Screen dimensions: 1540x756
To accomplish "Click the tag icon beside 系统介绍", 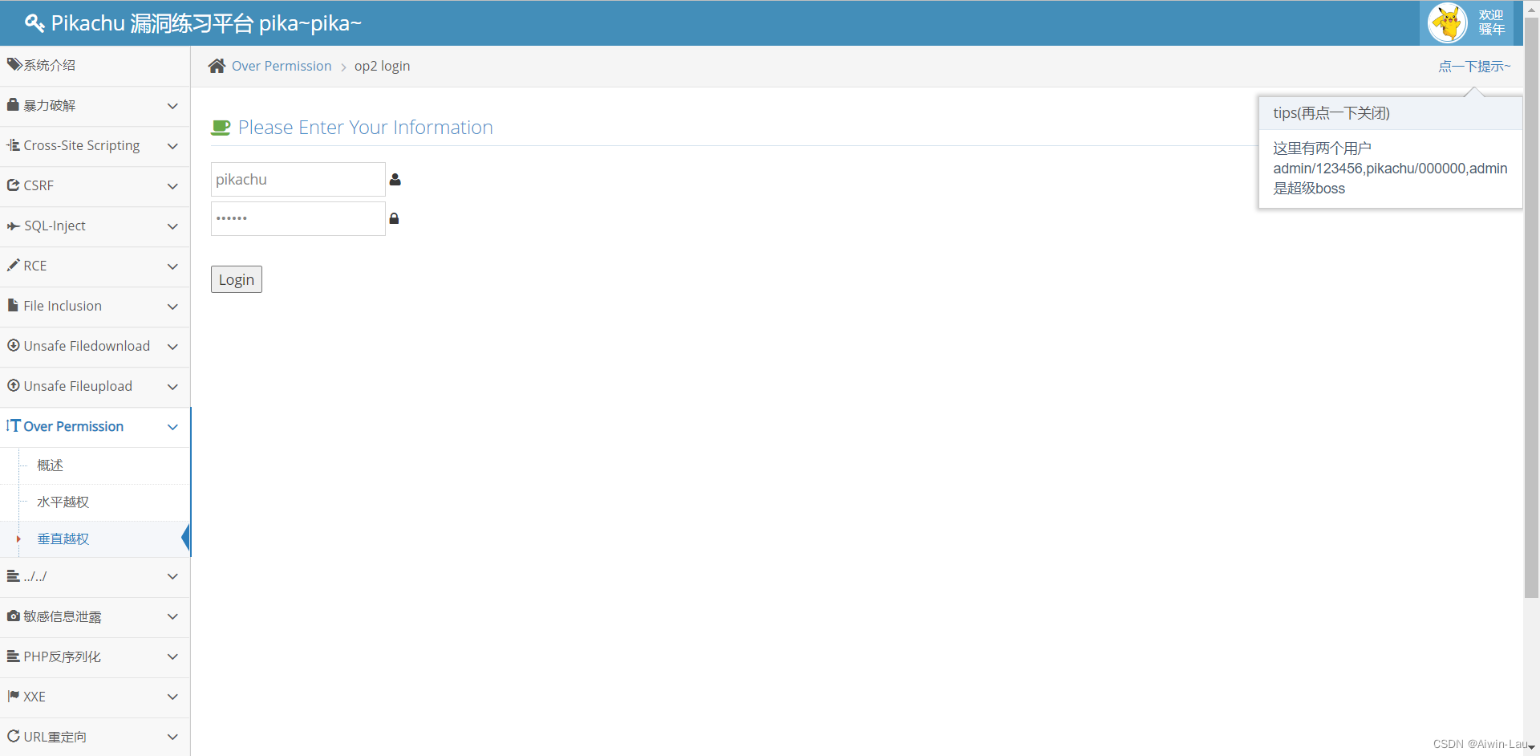I will pyautogui.click(x=14, y=64).
